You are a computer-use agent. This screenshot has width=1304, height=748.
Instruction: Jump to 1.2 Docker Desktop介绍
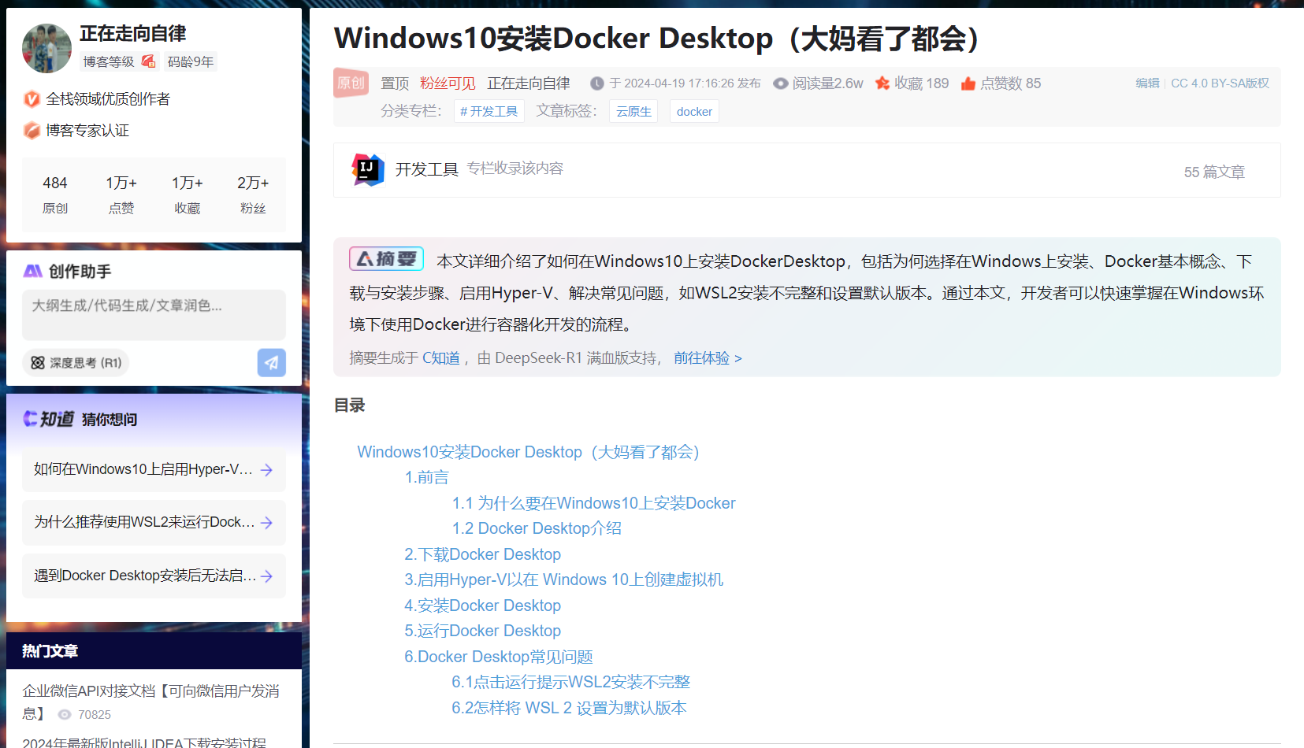click(x=537, y=528)
